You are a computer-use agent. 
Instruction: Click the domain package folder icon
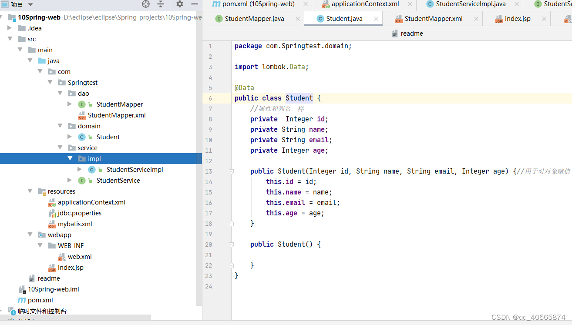click(x=72, y=126)
